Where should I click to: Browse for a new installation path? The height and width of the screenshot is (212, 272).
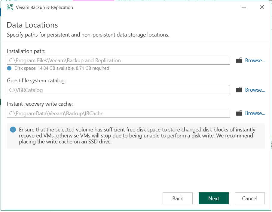point(255,60)
